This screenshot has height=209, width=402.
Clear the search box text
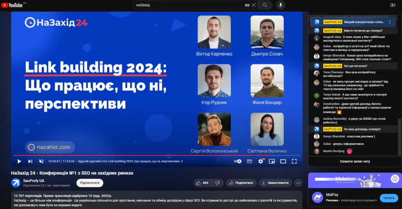click(x=254, y=5)
